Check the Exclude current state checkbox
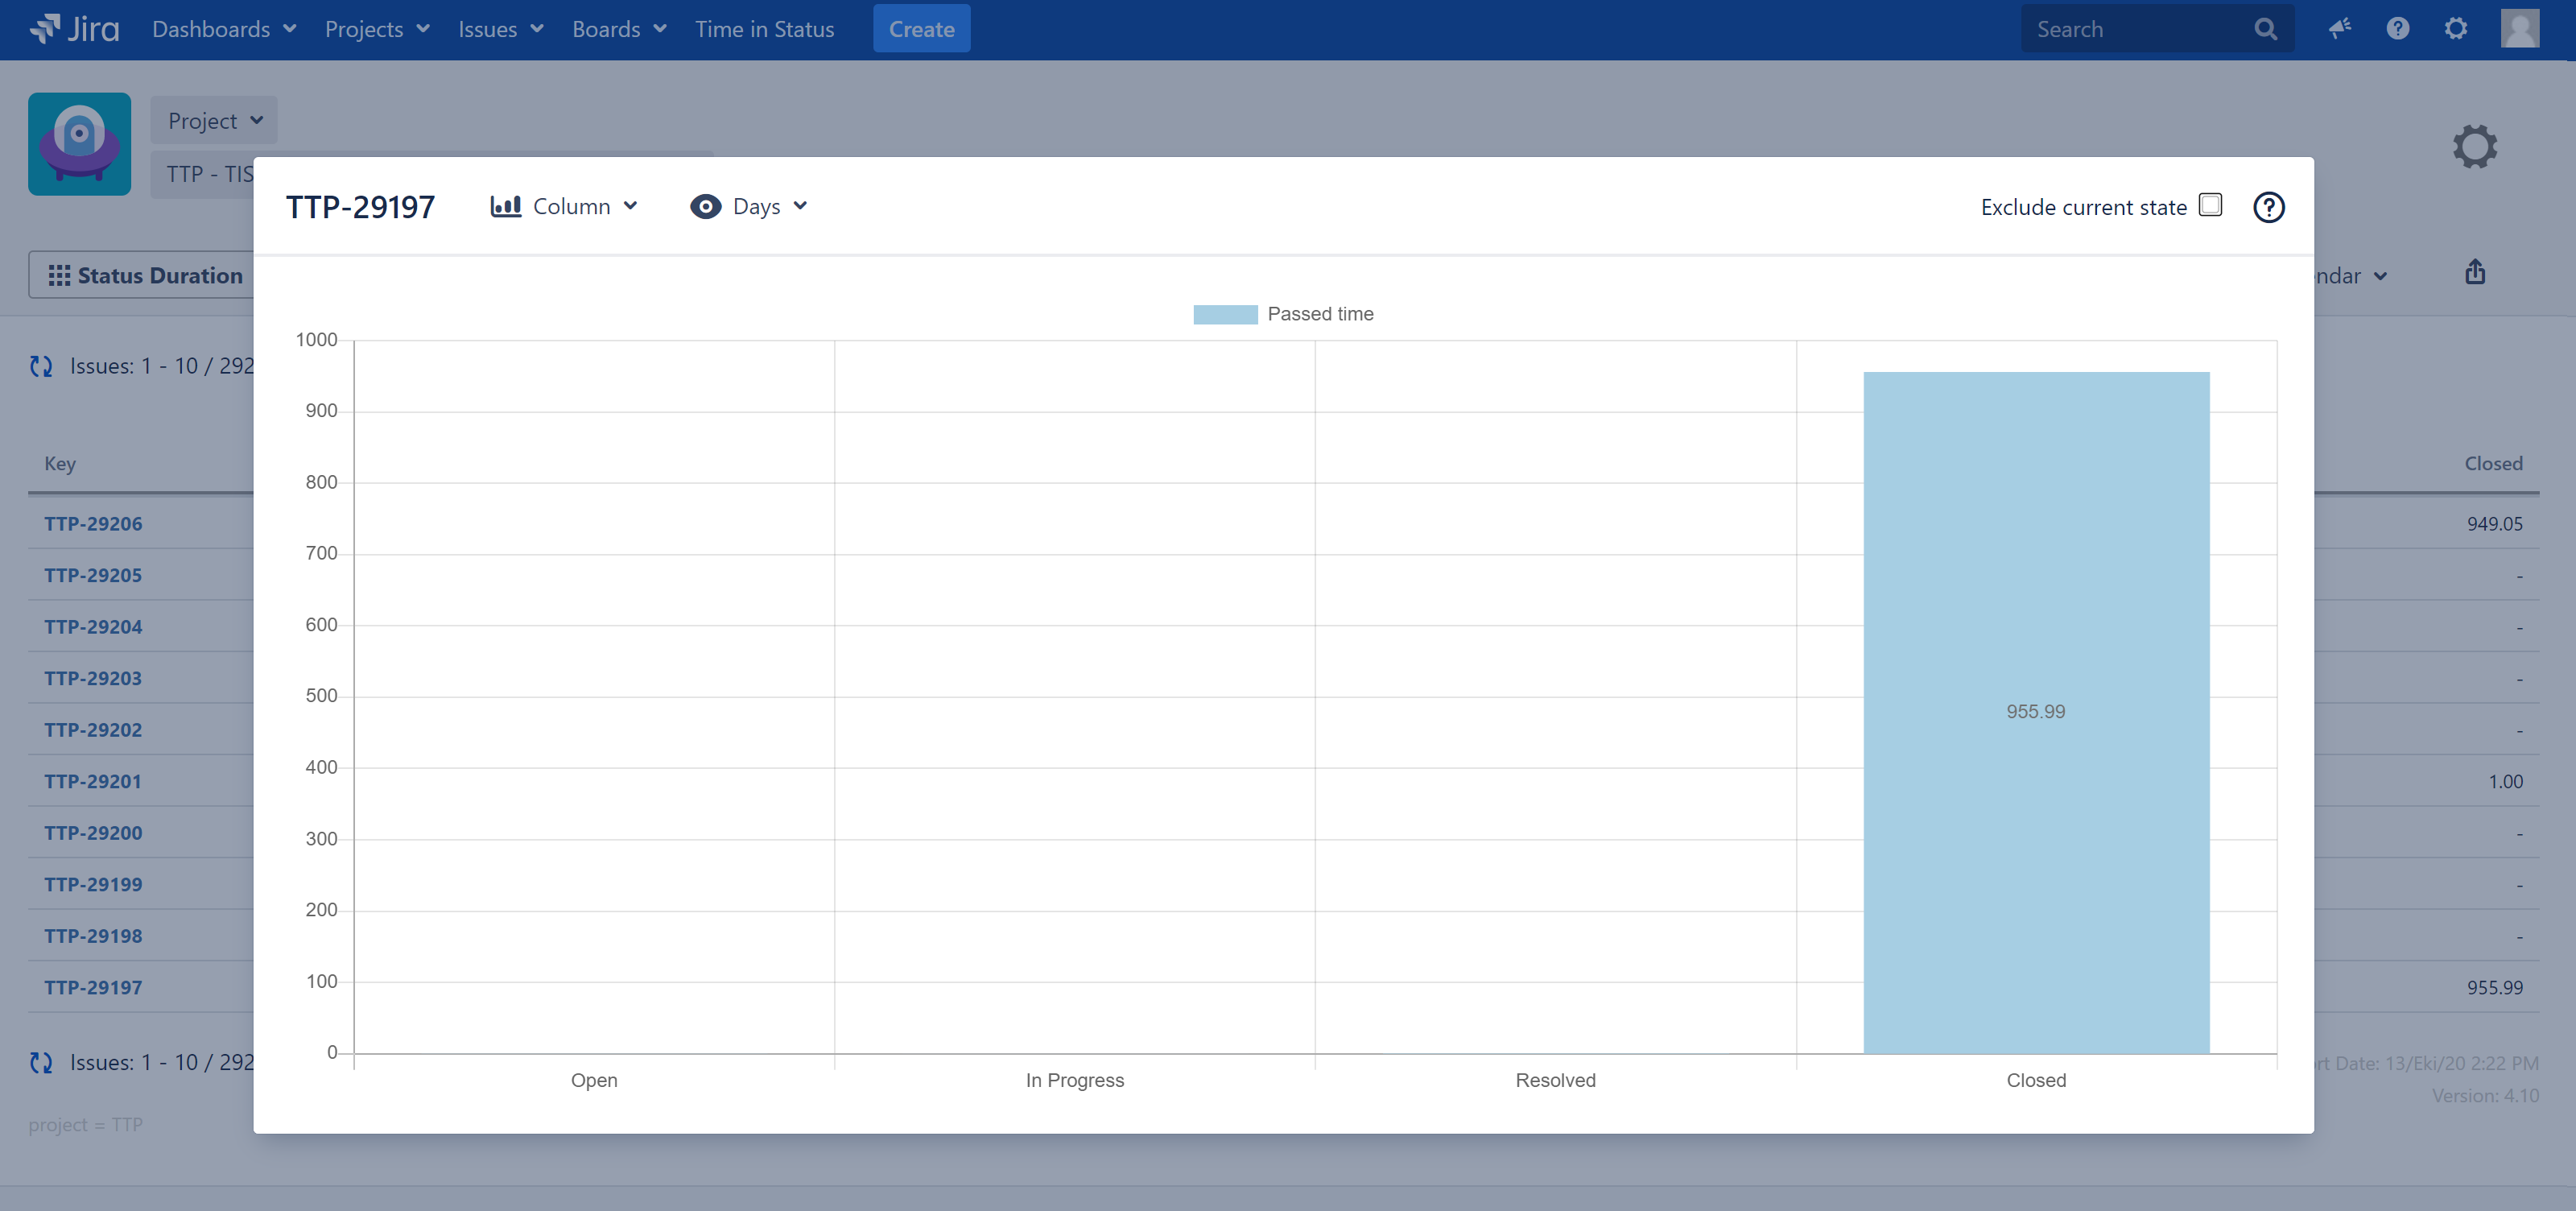This screenshot has width=2576, height=1211. [x=2210, y=205]
